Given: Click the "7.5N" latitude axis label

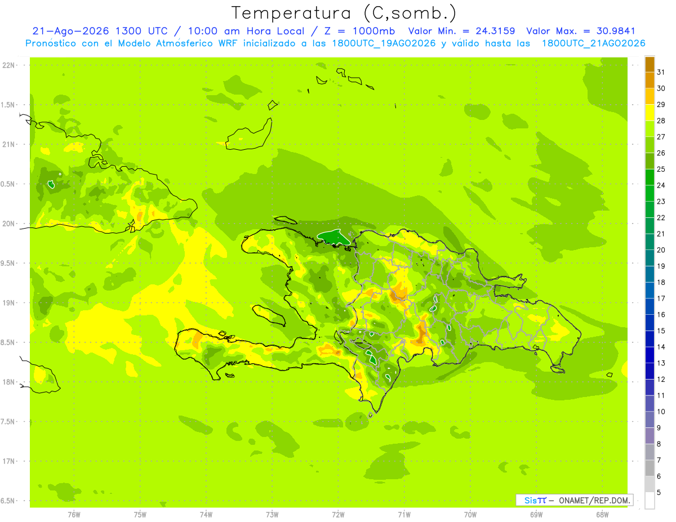Looking at the screenshot, I should (x=9, y=422).
